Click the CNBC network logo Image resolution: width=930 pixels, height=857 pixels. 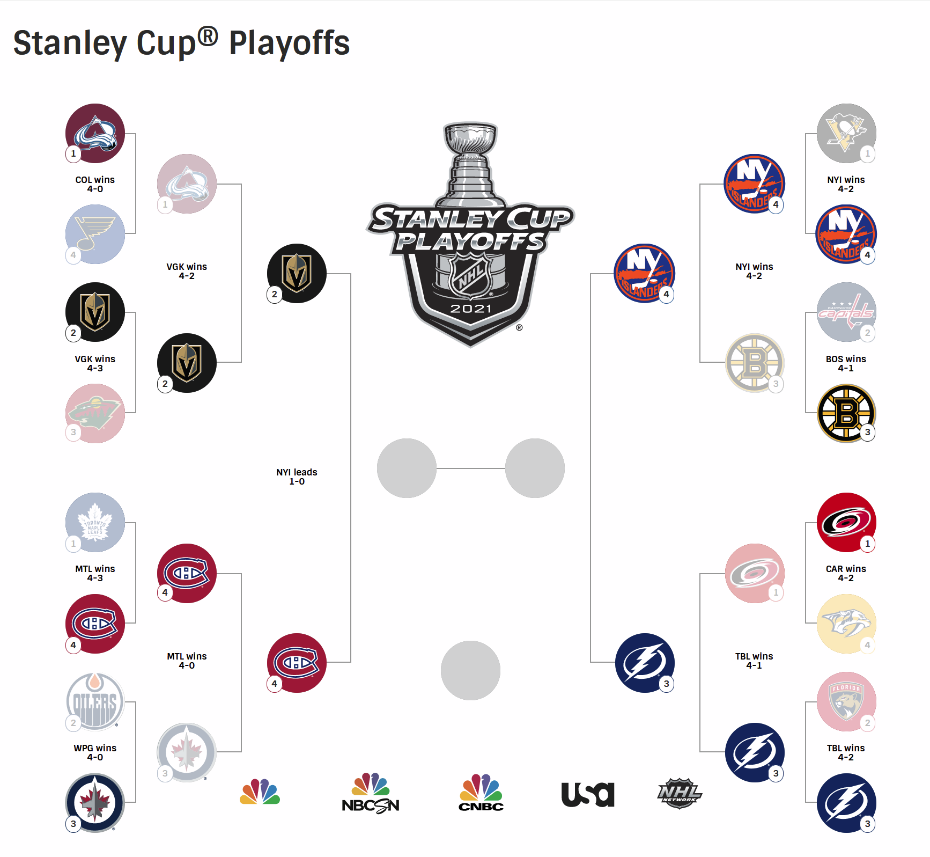(x=481, y=793)
